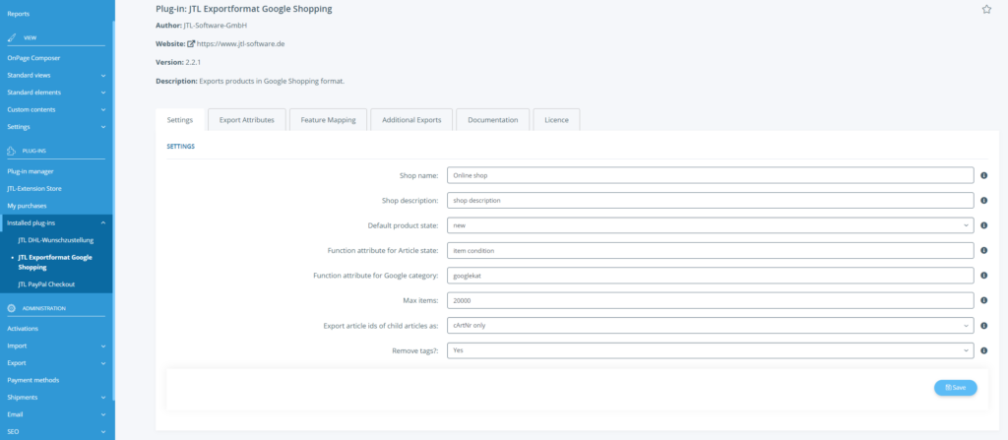The height and width of the screenshot is (440, 1008).
Task: Select JTL DHL-Wunschzustellung plug-in
Action: [x=56, y=240]
